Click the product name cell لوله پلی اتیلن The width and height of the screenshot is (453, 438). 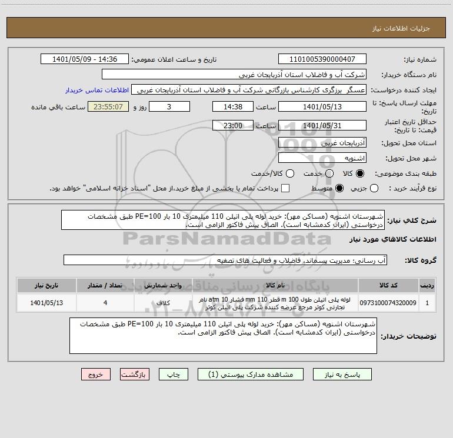point(275,303)
